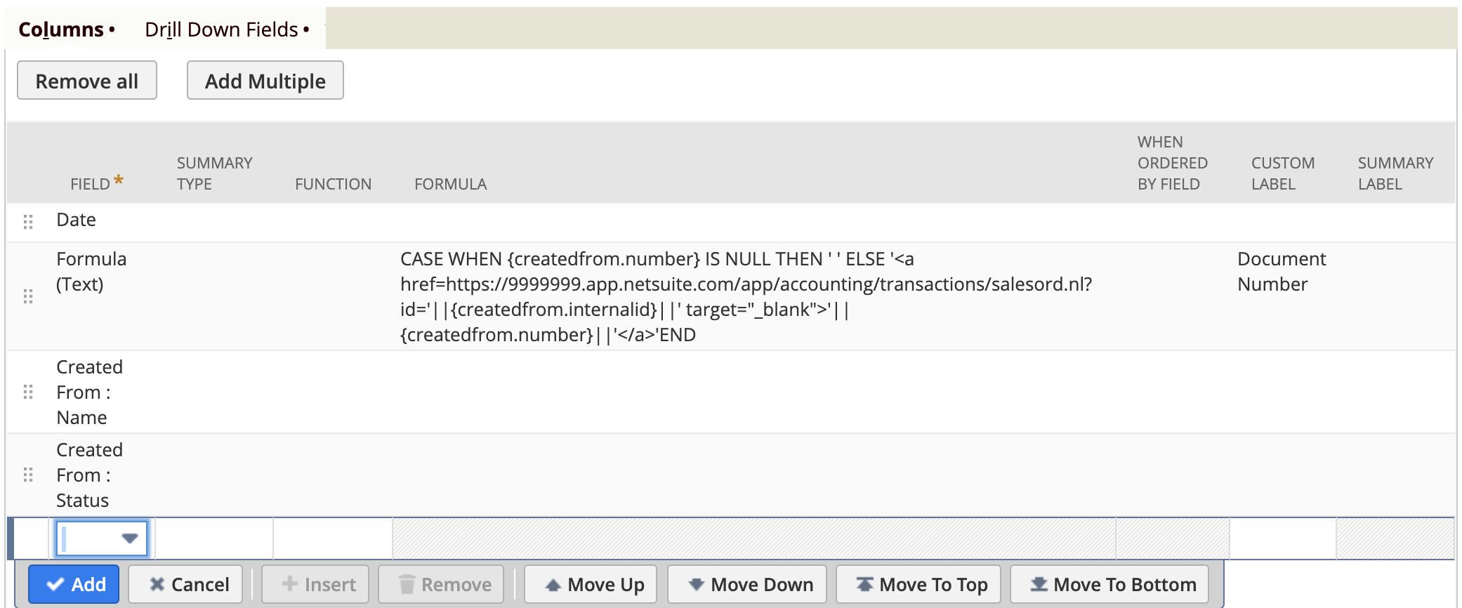This screenshot has height=608, width=1462.
Task: Click drag handle for Created From : Status row
Action: [28, 475]
